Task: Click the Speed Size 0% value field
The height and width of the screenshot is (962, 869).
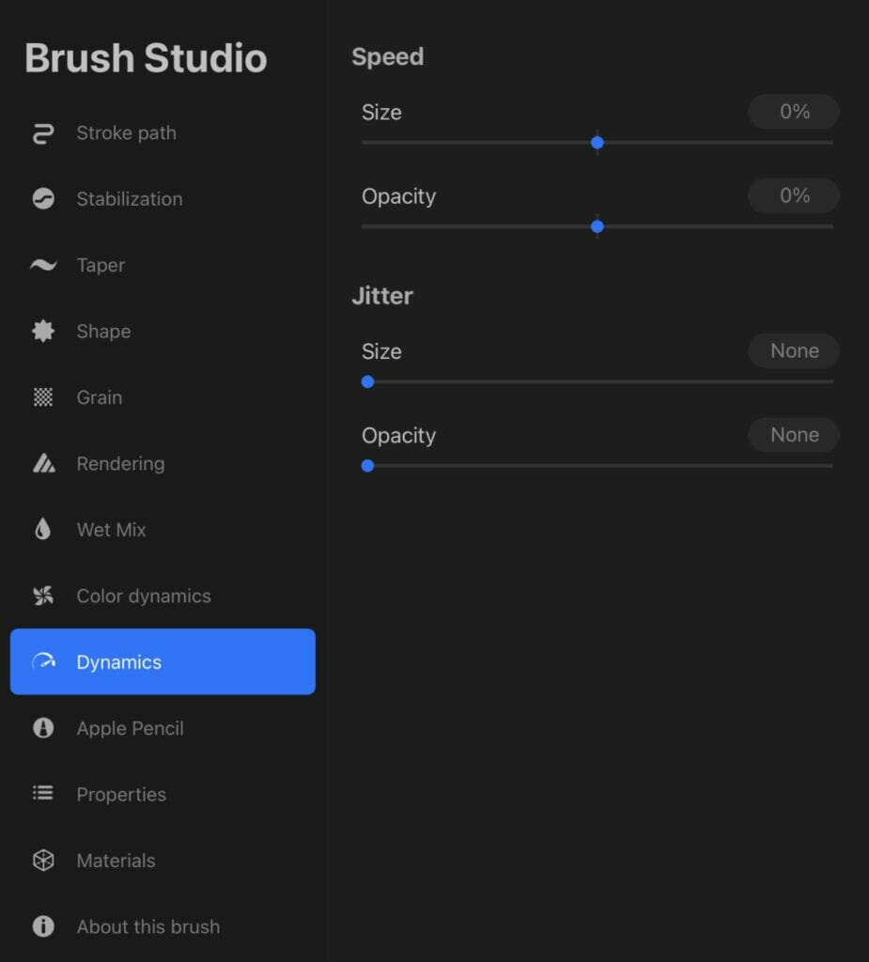Action: click(x=794, y=112)
